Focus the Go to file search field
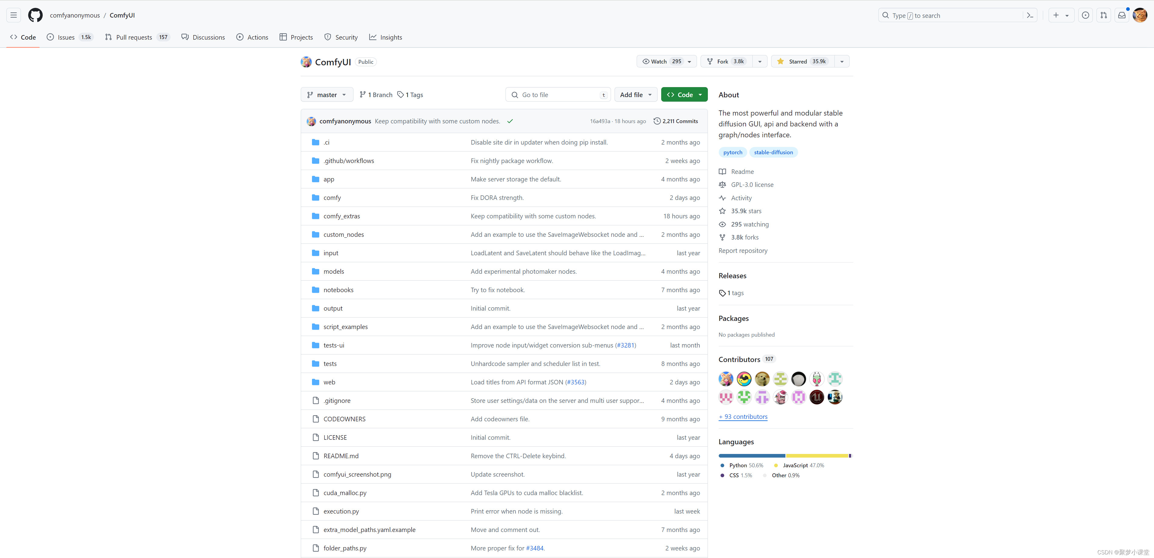 558,94
